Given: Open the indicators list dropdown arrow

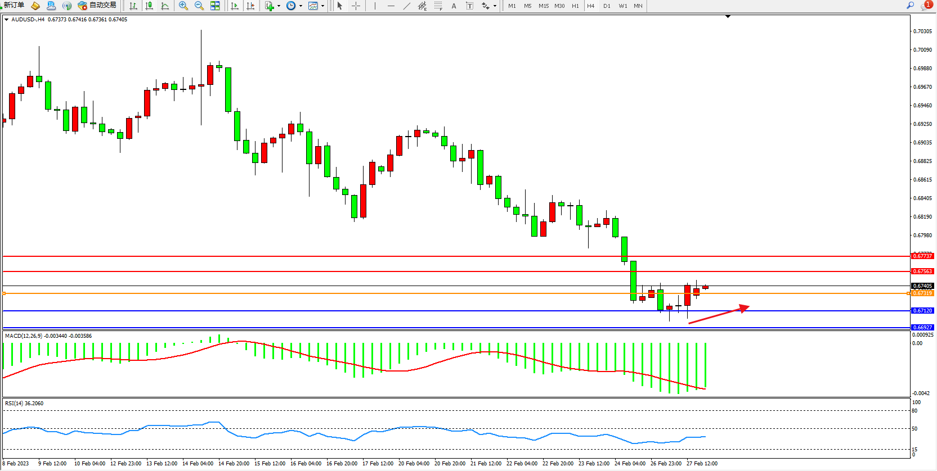Looking at the screenshot, I should 279,6.
